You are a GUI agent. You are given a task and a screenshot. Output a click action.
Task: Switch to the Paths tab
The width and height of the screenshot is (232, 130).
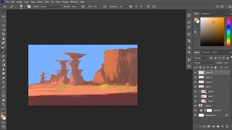[215, 52]
